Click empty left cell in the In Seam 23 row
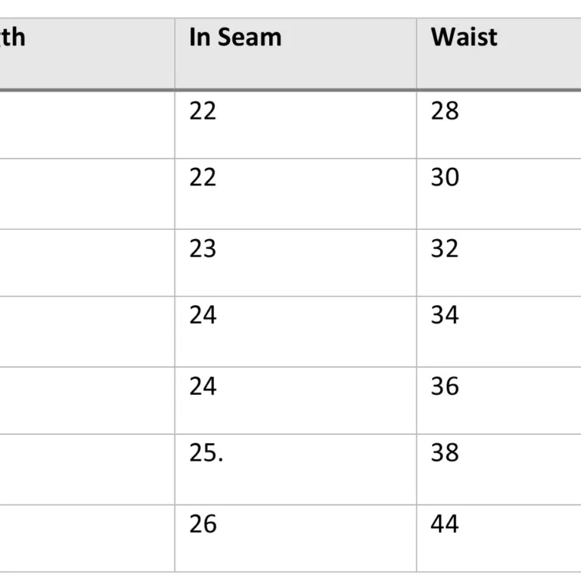Screen dimensions: 581x581 click(87, 263)
